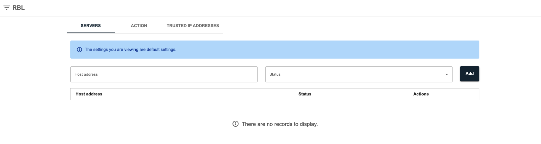Click the RBL page title
This screenshot has height=144, width=541.
[18, 8]
